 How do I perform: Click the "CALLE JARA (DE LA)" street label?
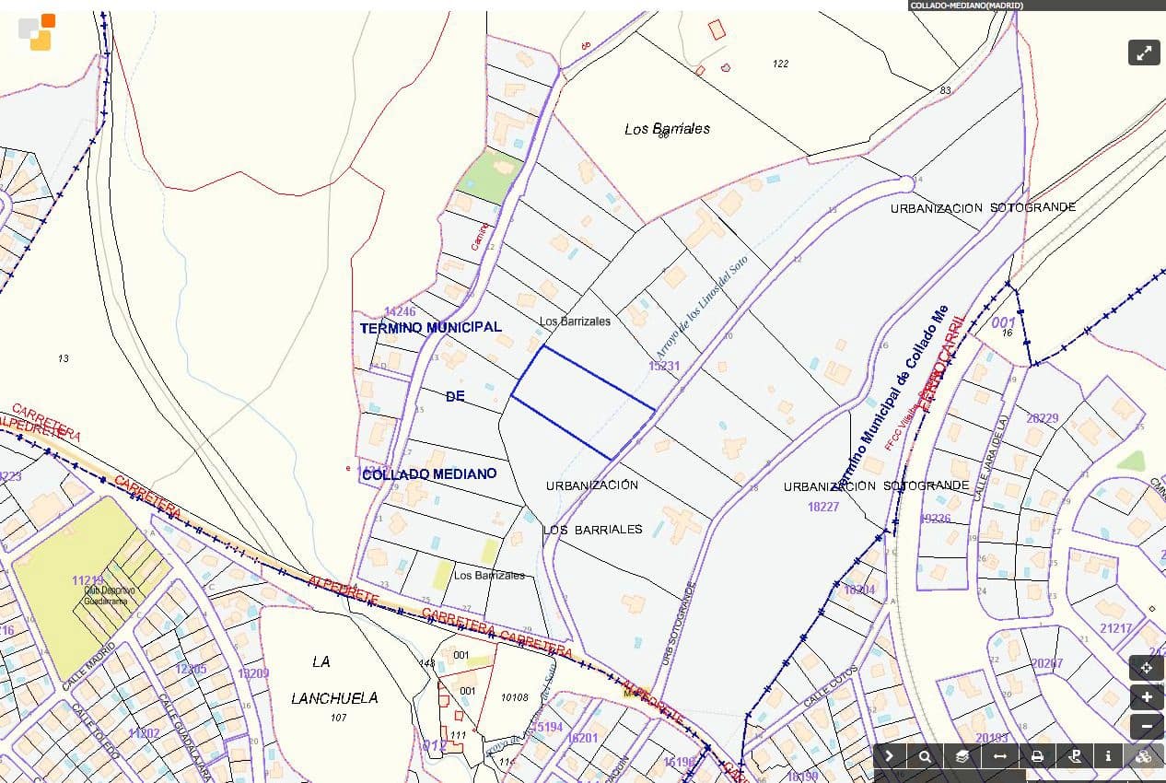point(991,458)
